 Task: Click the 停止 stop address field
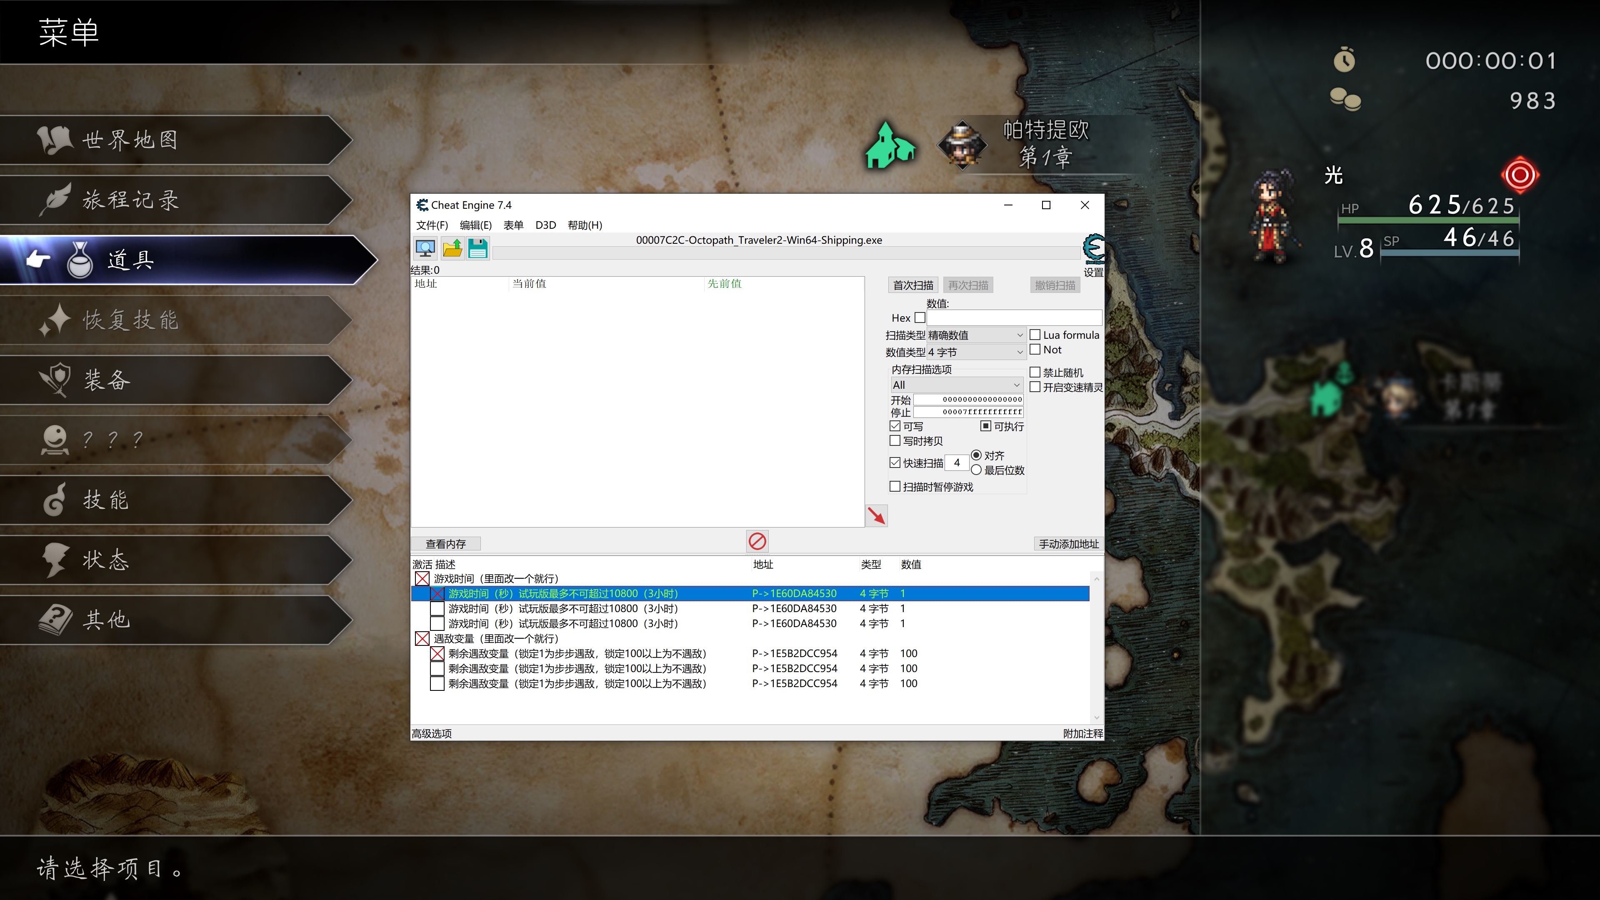point(968,412)
